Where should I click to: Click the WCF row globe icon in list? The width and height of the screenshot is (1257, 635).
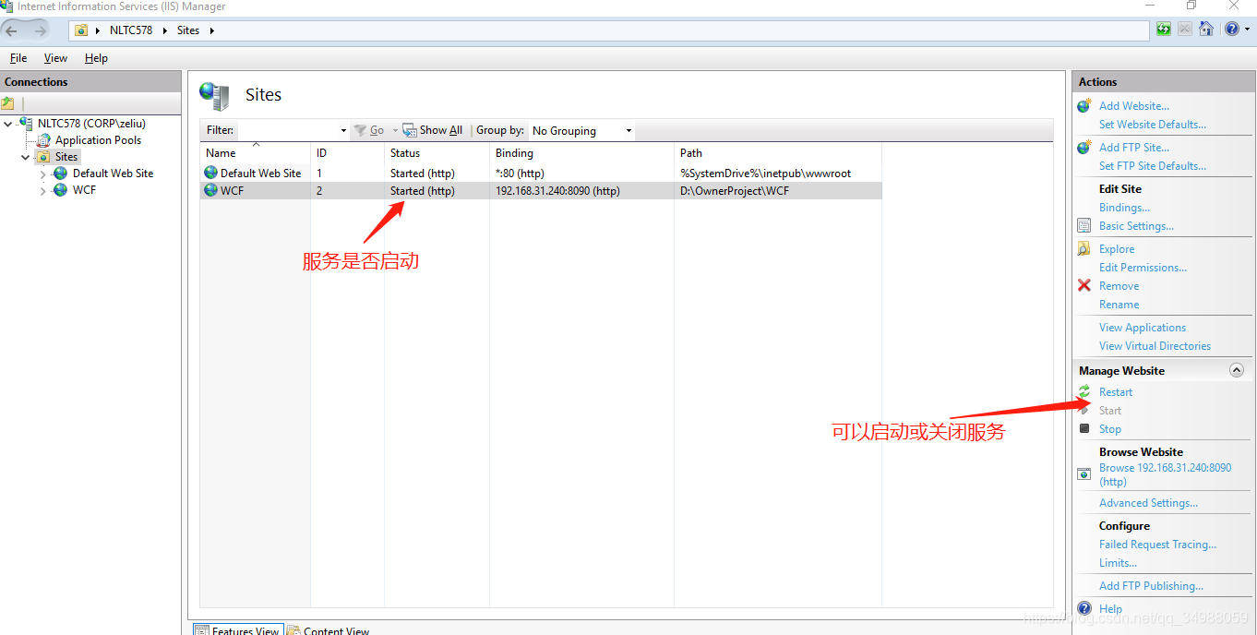pyautogui.click(x=210, y=190)
